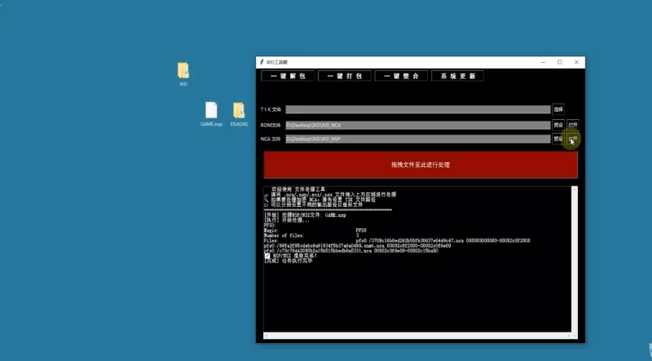
Task: Maximize the XID工具箱 window
Action: pos(559,62)
